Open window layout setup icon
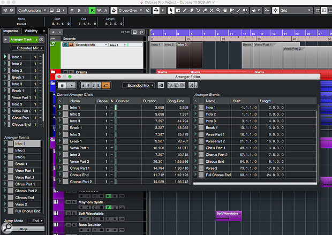 point(51,10)
